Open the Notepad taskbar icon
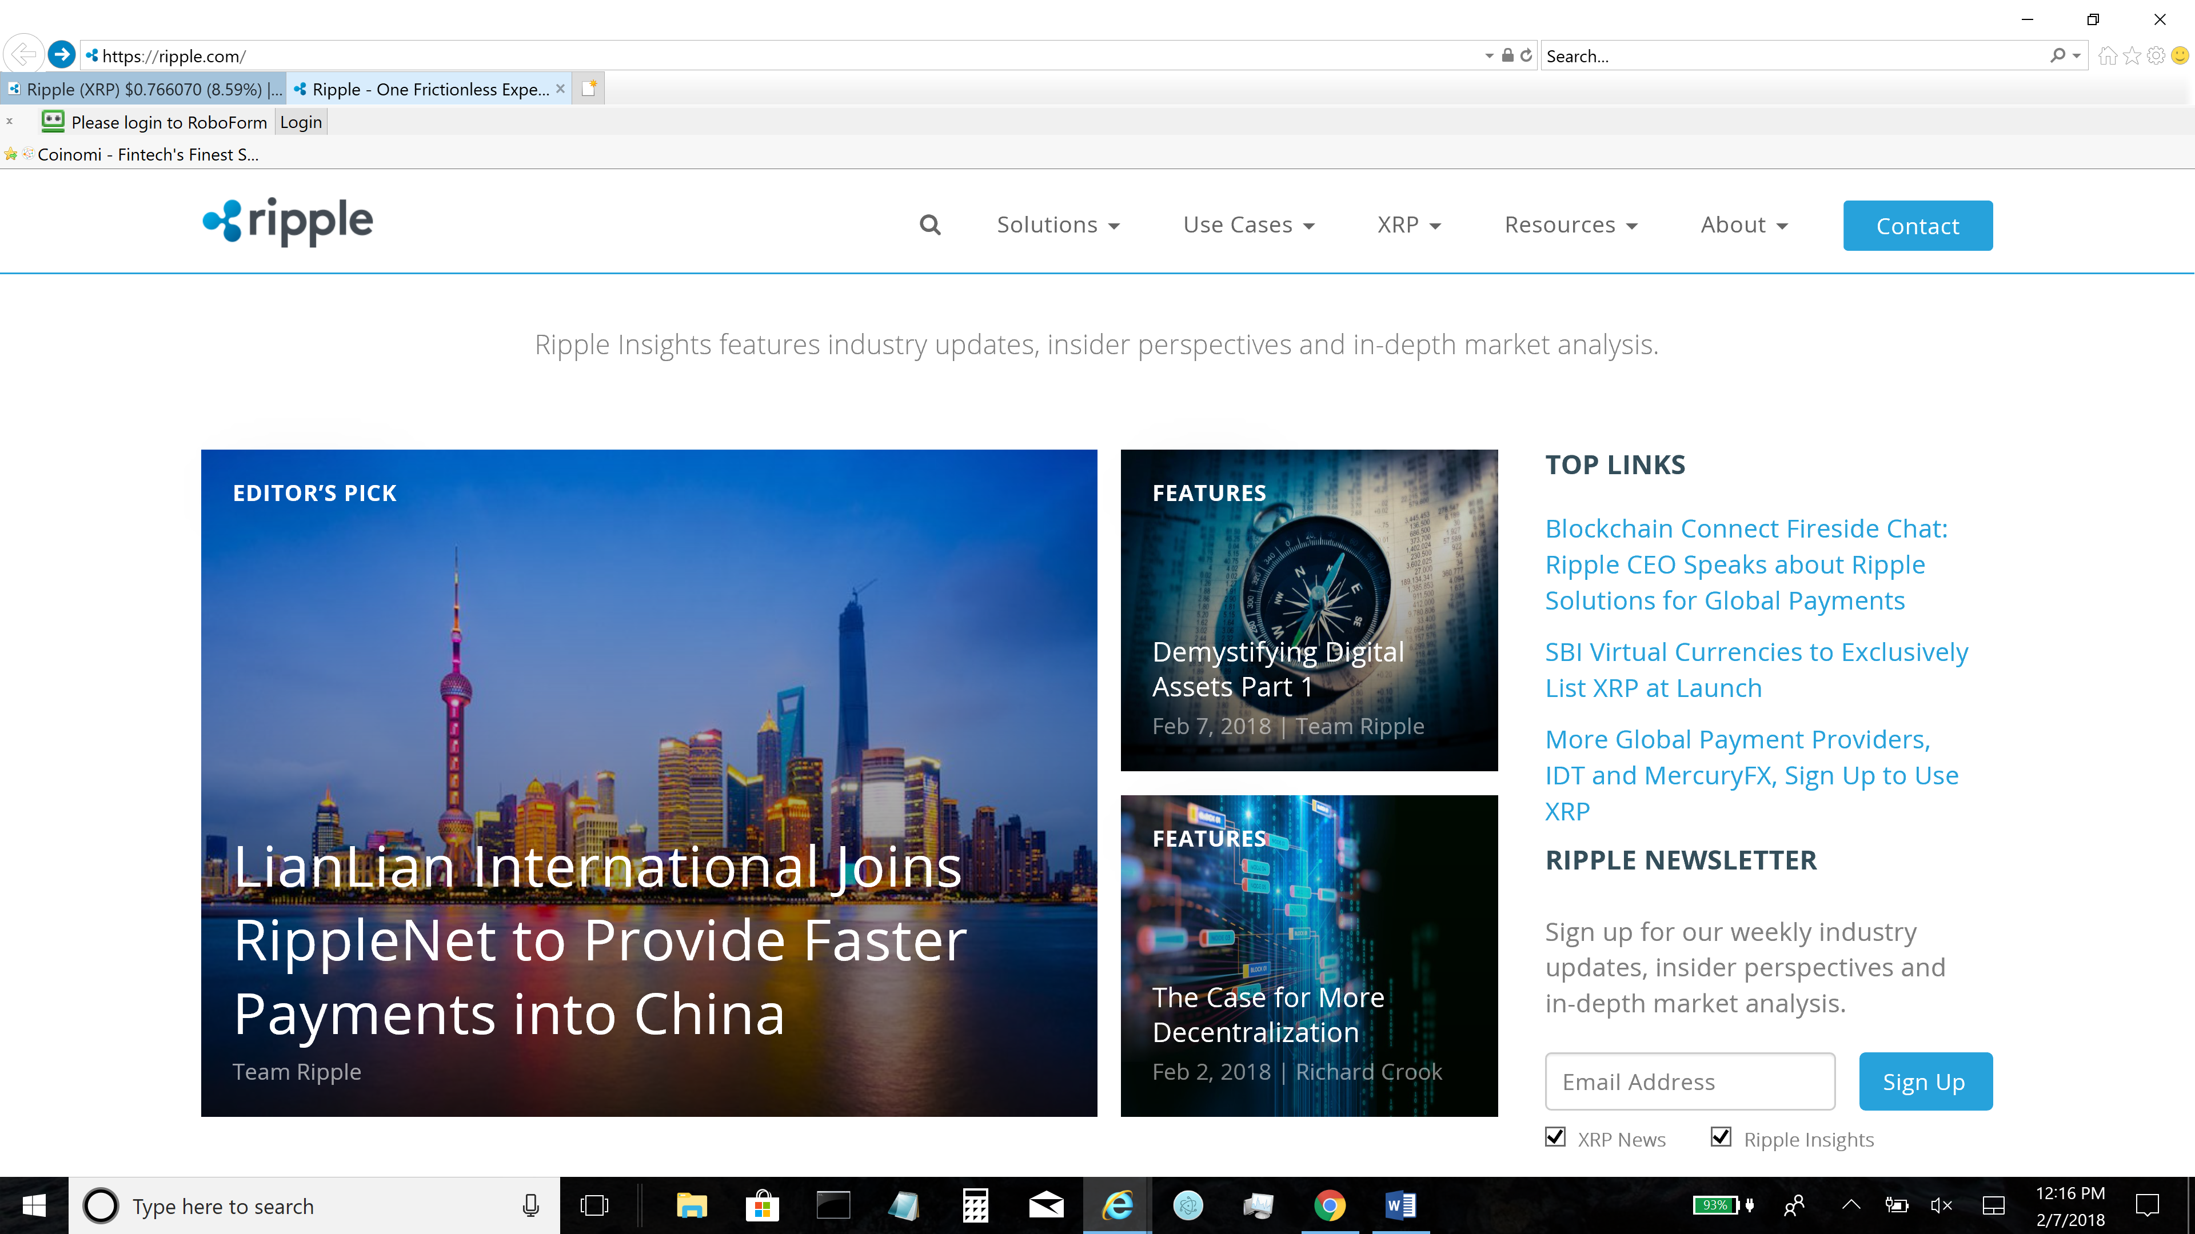 pos(903,1206)
